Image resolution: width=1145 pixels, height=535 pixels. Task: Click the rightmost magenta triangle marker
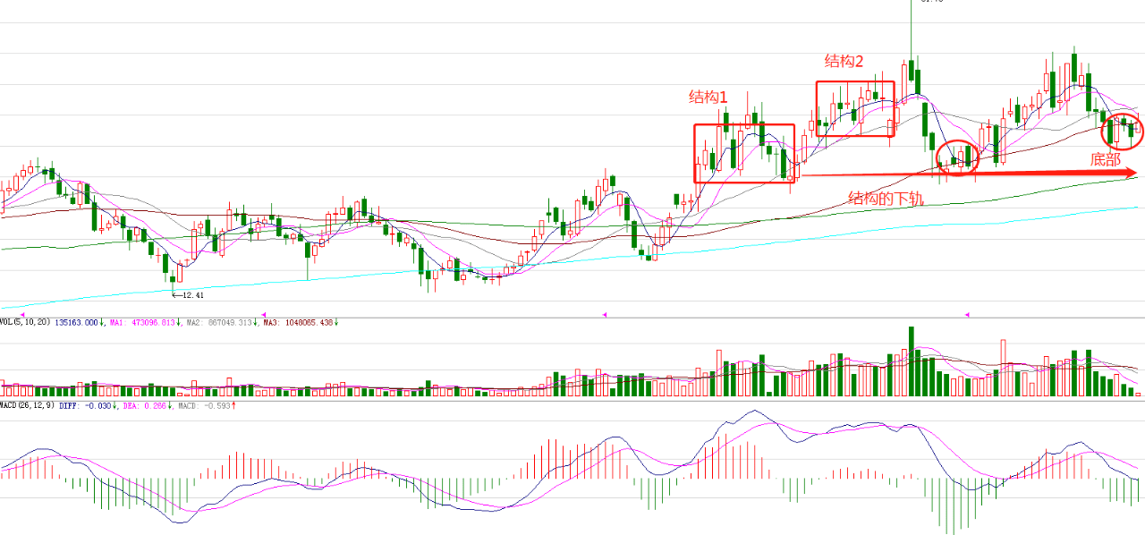click(x=967, y=314)
